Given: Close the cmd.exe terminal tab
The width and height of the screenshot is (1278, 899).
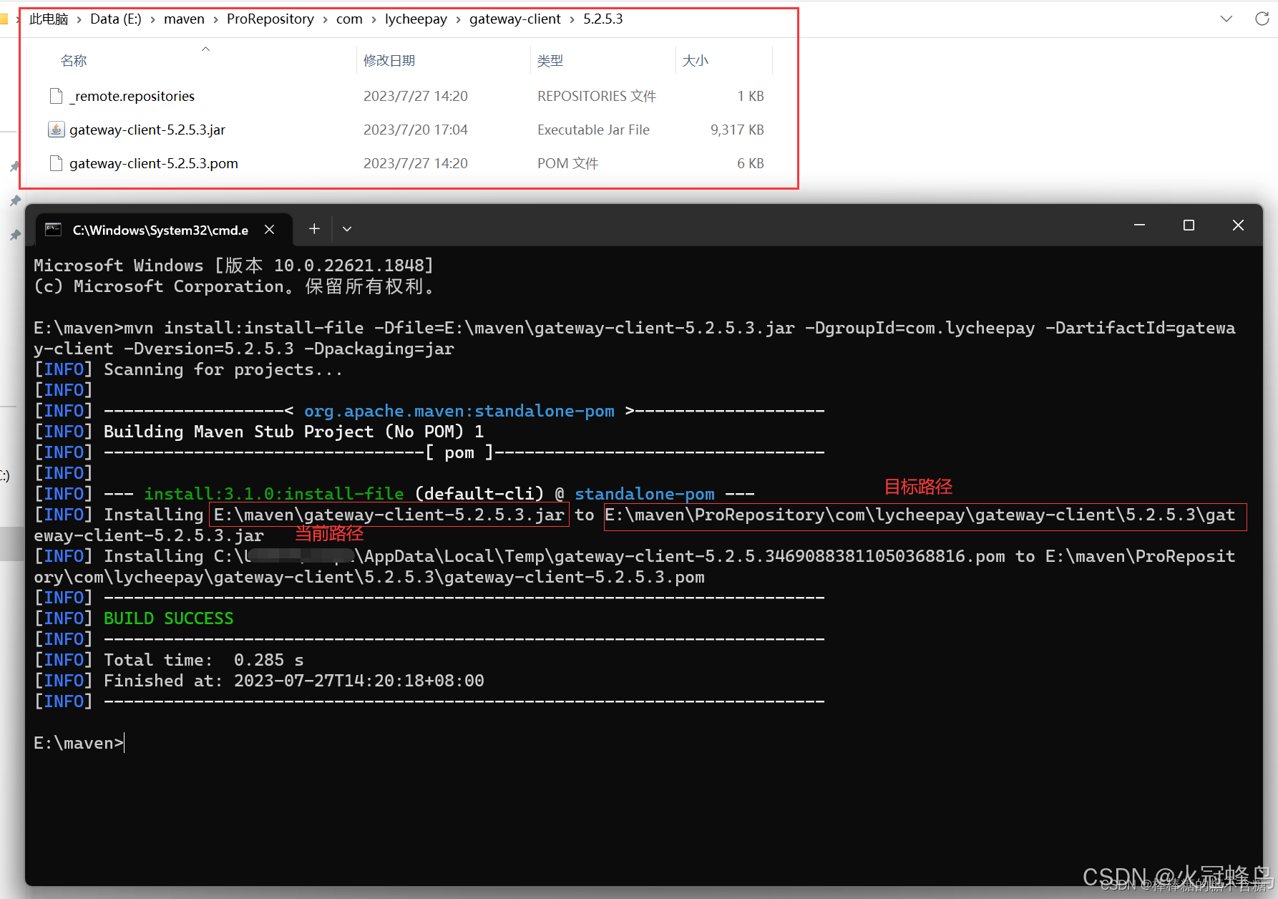Looking at the screenshot, I should coord(270,229).
